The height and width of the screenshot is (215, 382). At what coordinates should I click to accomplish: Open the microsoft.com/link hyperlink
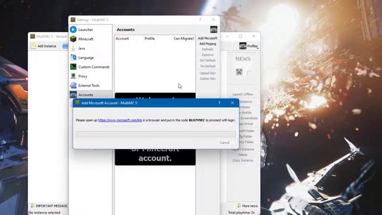[x=120, y=120]
